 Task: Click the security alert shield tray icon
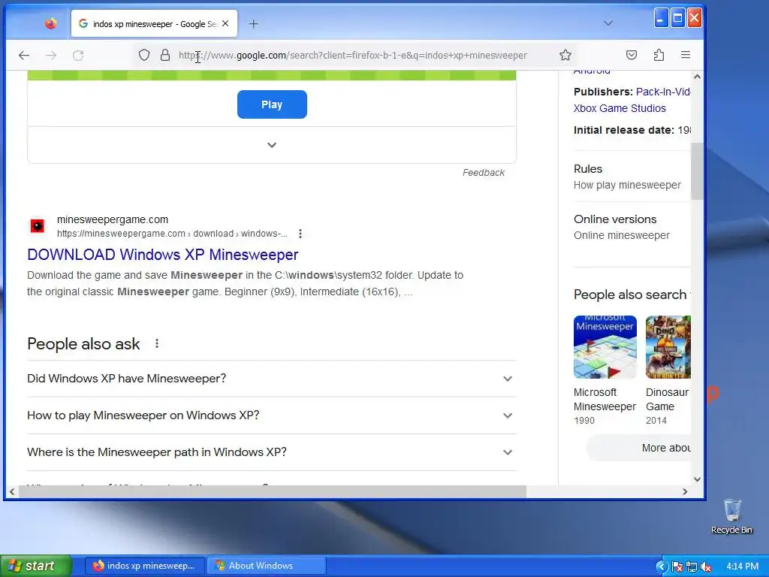click(677, 566)
